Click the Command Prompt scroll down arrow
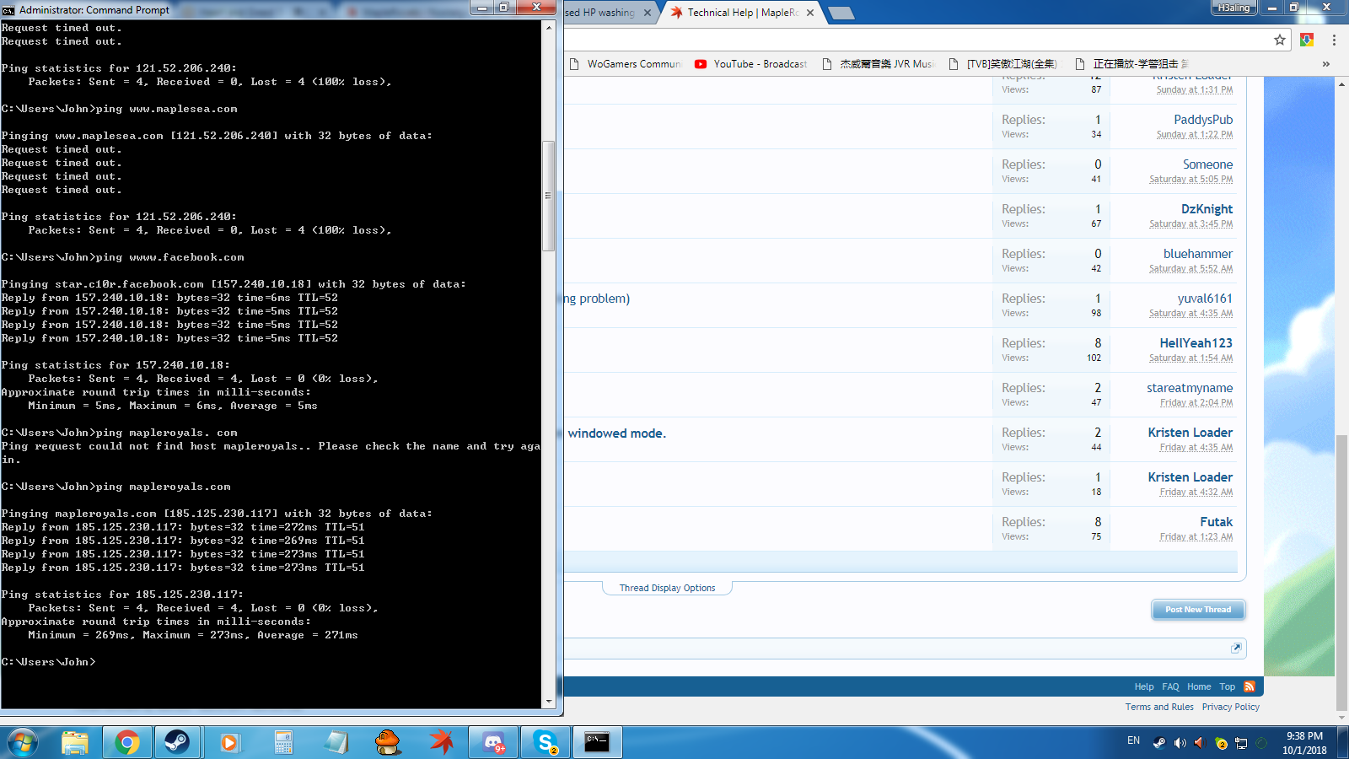The height and width of the screenshot is (759, 1349). (549, 701)
